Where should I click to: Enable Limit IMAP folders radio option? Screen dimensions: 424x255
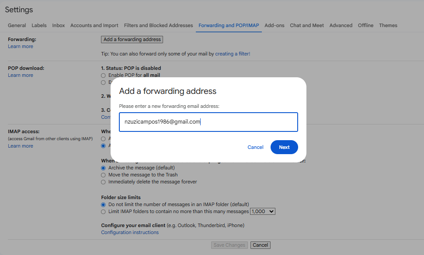click(x=104, y=211)
